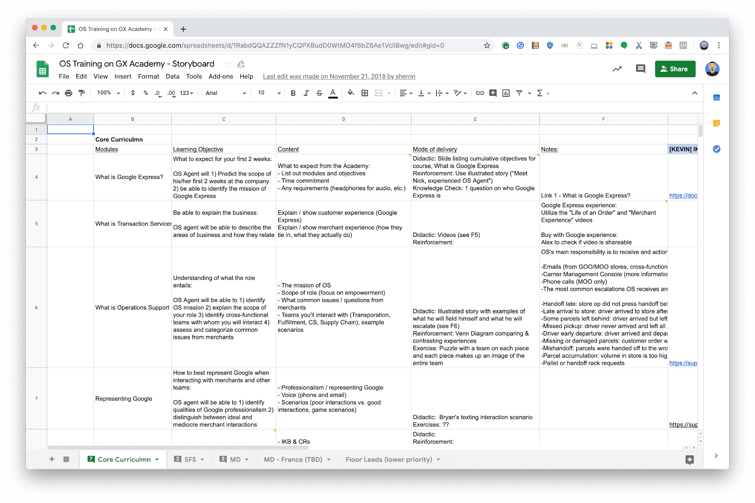The image size is (755, 503).
Task: Star the document title
Action: (x=228, y=64)
